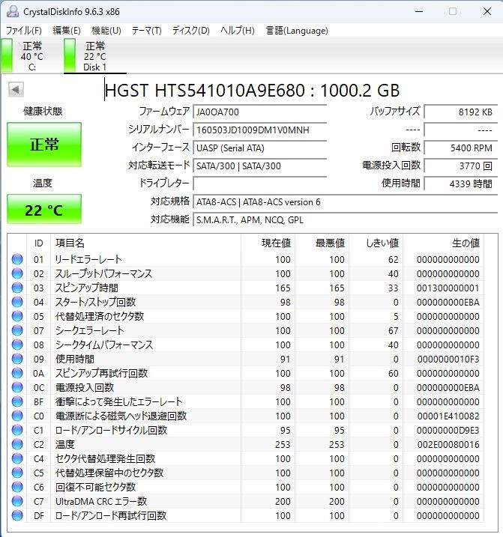Open the テーマ(T) menu

click(x=147, y=31)
